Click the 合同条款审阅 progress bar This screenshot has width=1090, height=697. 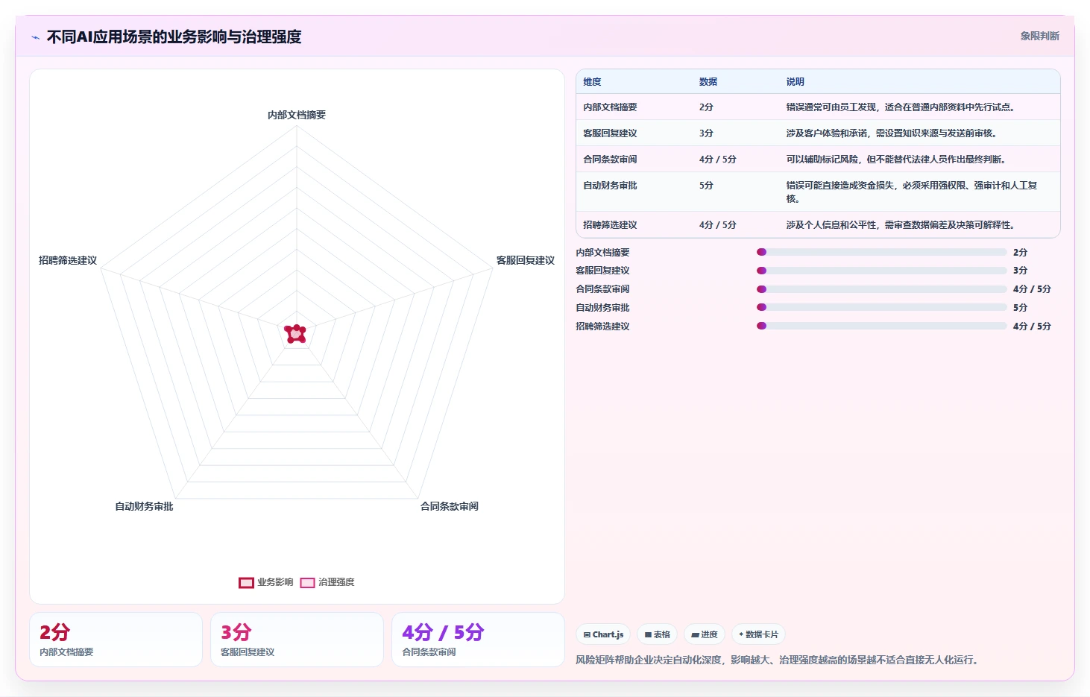pos(881,289)
